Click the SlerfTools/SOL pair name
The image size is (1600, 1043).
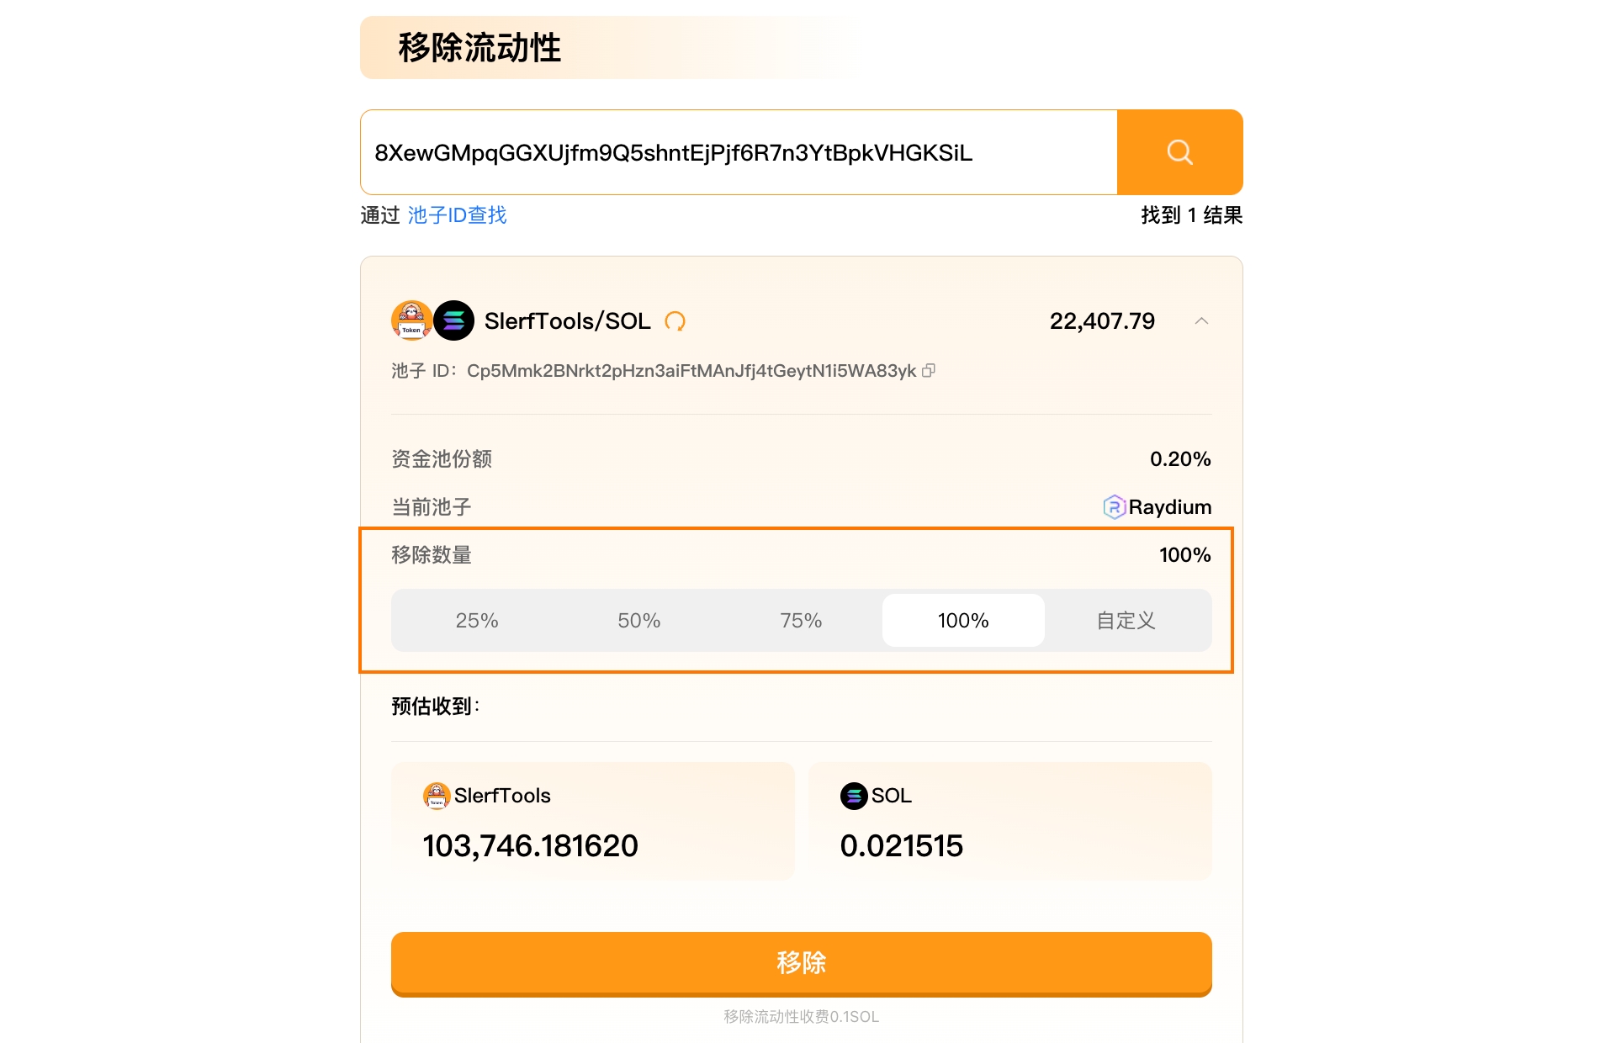pos(567,321)
